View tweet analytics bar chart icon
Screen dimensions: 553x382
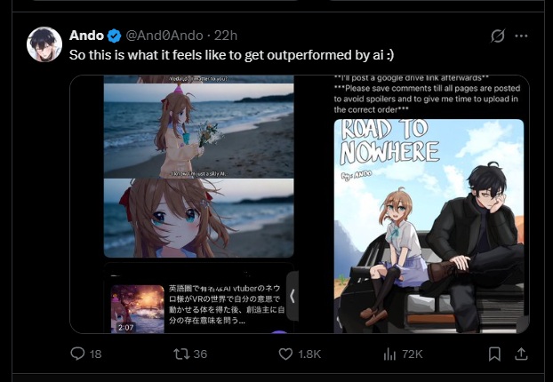pyautogui.click(x=389, y=354)
